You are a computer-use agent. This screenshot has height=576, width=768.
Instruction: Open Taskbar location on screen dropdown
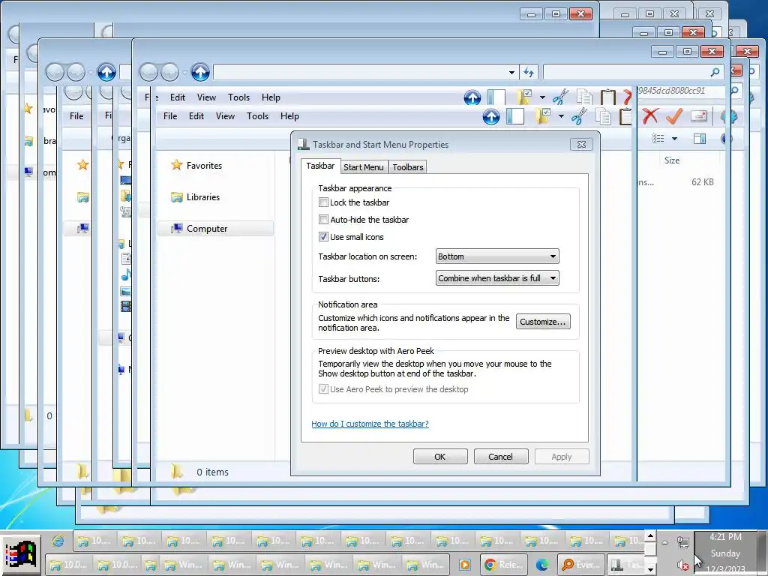(497, 256)
